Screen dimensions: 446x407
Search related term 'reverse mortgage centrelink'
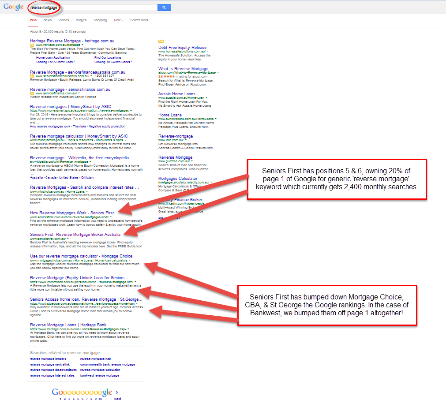pos(50,365)
